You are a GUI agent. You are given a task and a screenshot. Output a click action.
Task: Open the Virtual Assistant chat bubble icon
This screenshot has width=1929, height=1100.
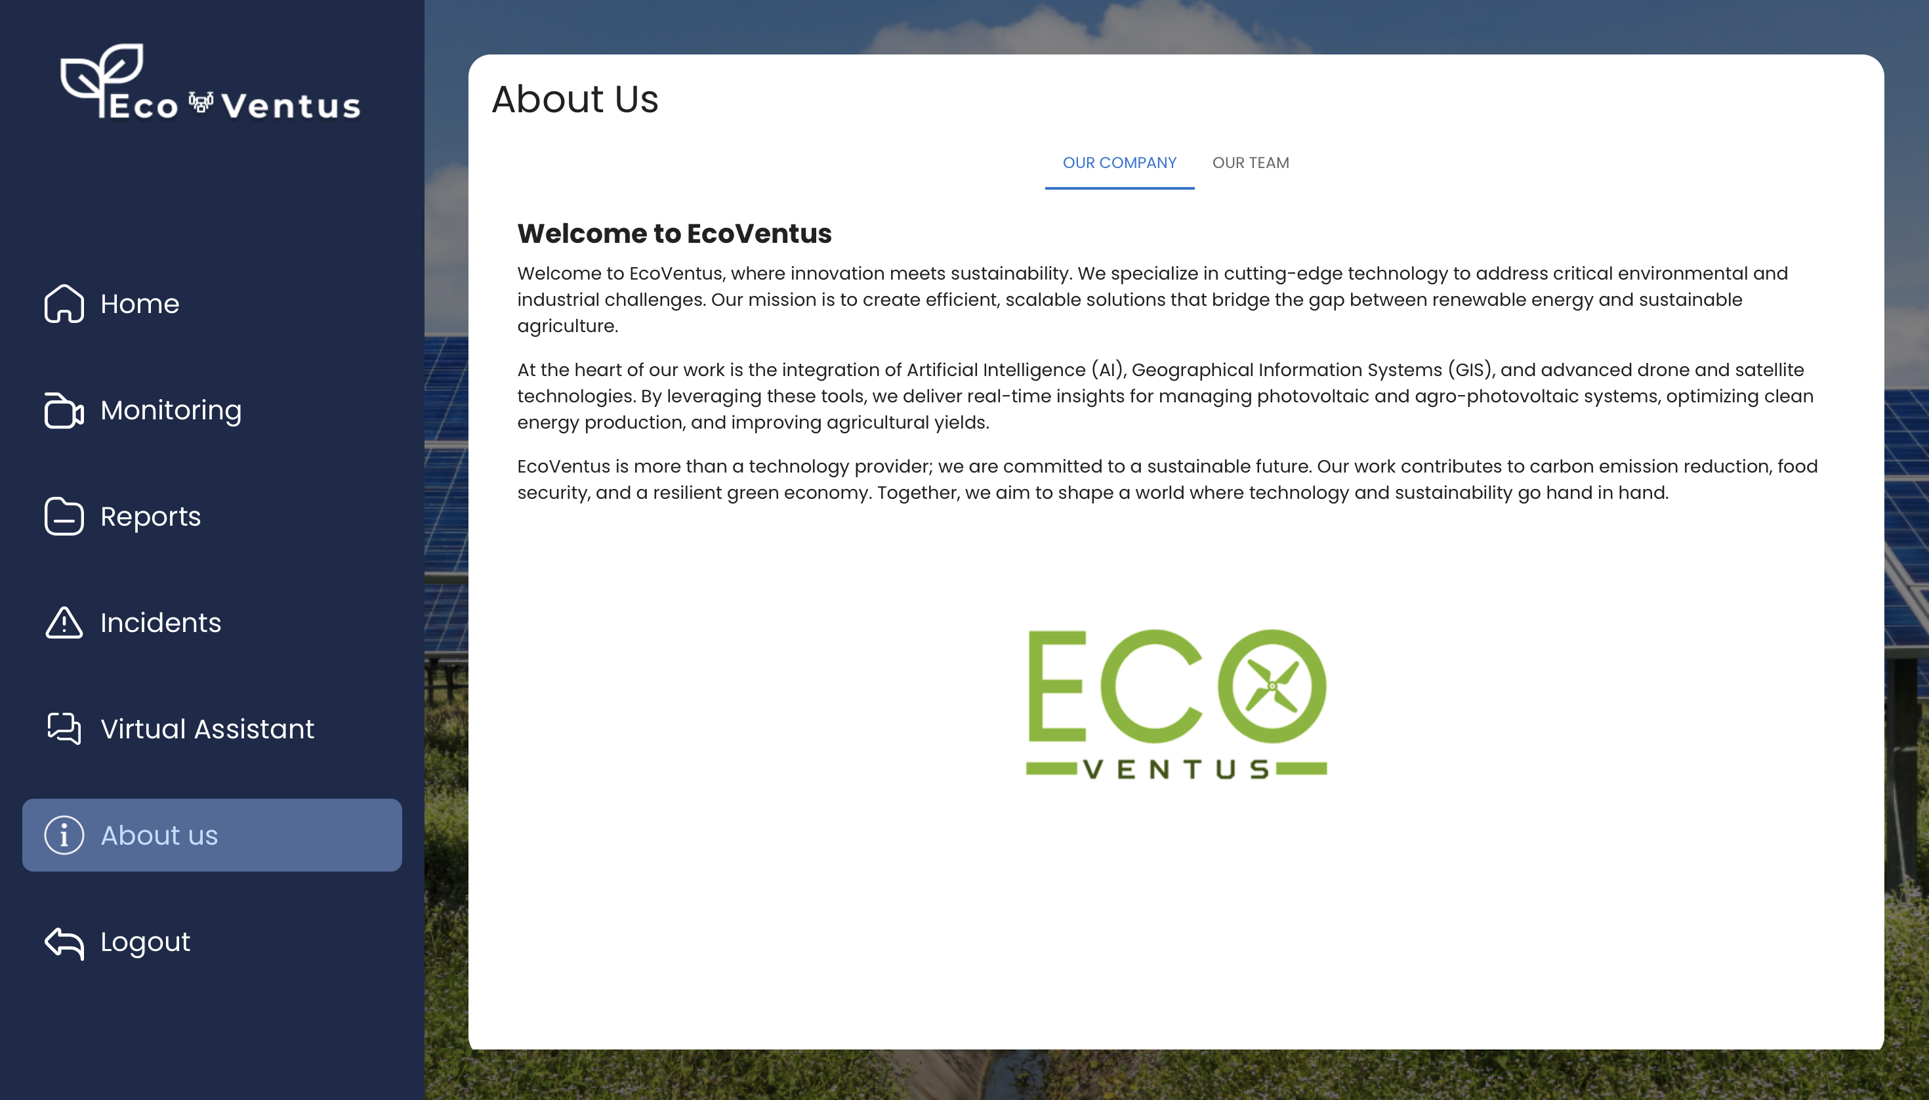point(64,729)
